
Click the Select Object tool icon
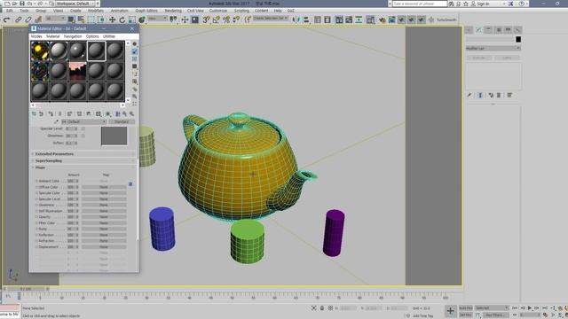click(x=71, y=19)
